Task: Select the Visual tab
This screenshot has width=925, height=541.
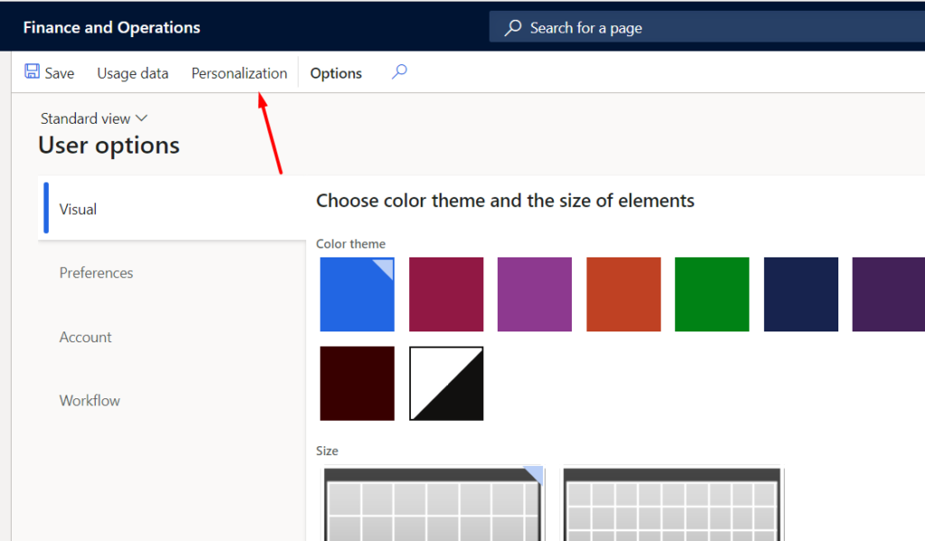Action: point(78,209)
